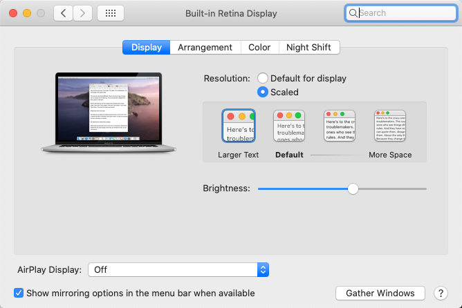Open the help question mark button
The image size is (462, 308).
click(x=440, y=293)
